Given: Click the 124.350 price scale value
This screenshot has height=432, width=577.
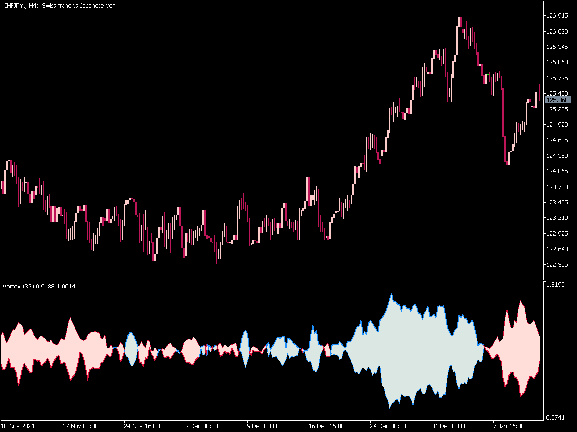Looking at the screenshot, I should (x=558, y=156).
